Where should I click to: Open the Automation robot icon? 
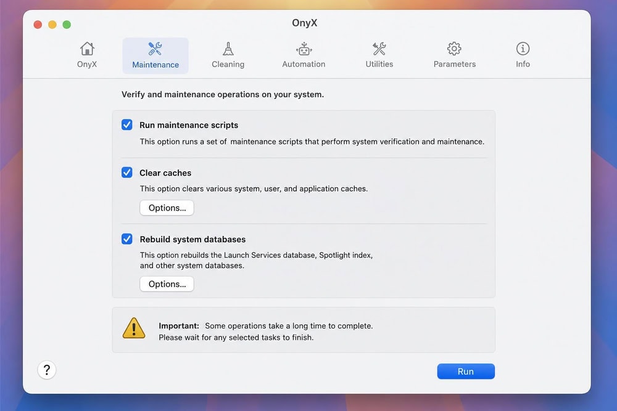(x=304, y=49)
